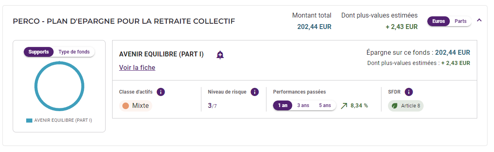494x152 pixels.
Task: Select the Type de fonds chart view
Action: coord(74,52)
